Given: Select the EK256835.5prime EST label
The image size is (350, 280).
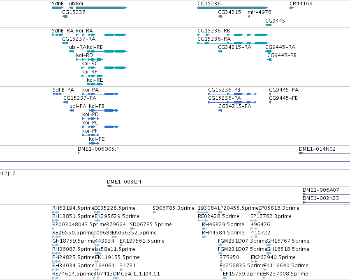Looking at the screenshot, I should tap(242, 266).
